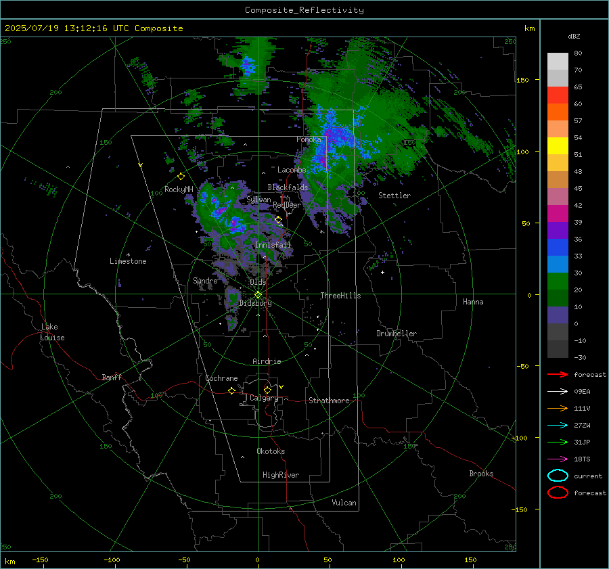Click the yellow radar-center diamond at Didsbury
The height and width of the screenshot is (569, 609).
(x=258, y=295)
